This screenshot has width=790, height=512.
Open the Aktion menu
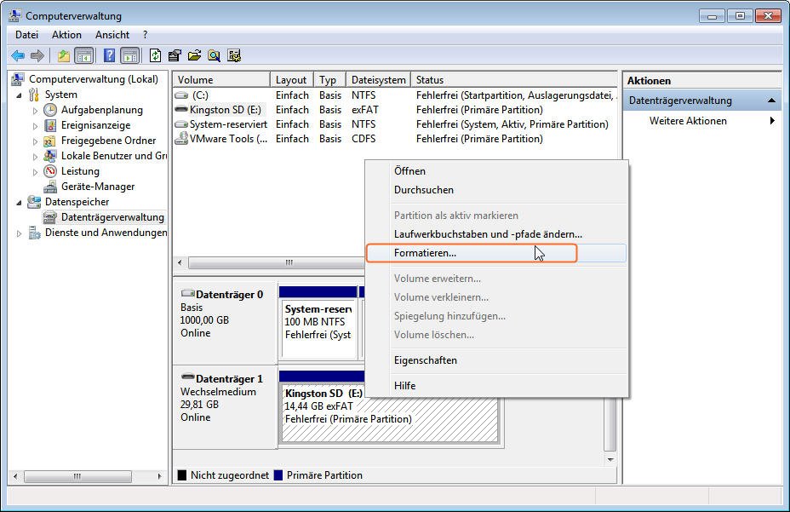66,35
